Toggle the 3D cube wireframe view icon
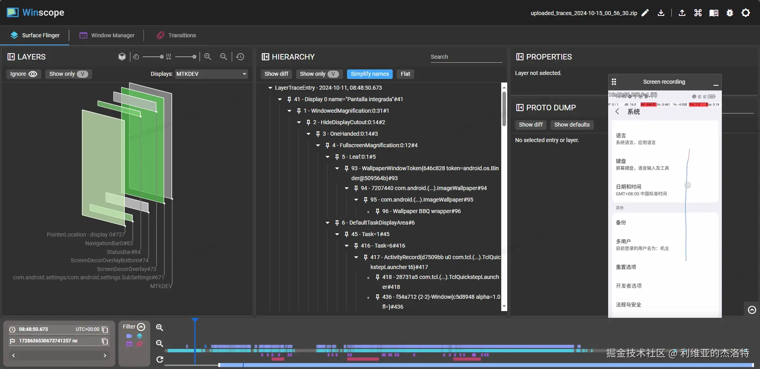This screenshot has width=760, height=369. pyautogui.click(x=122, y=57)
